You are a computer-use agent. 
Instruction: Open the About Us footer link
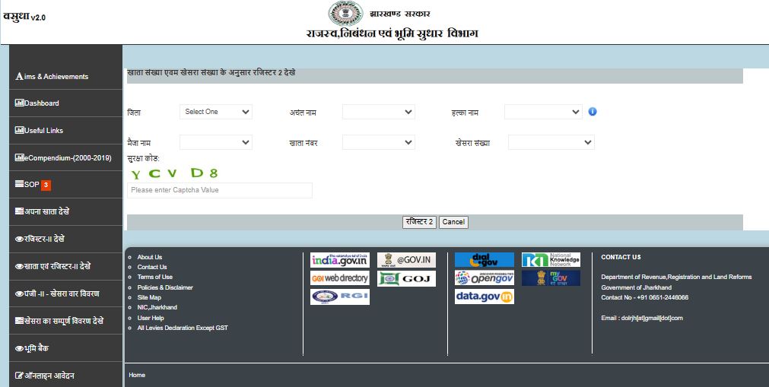pyautogui.click(x=150, y=257)
